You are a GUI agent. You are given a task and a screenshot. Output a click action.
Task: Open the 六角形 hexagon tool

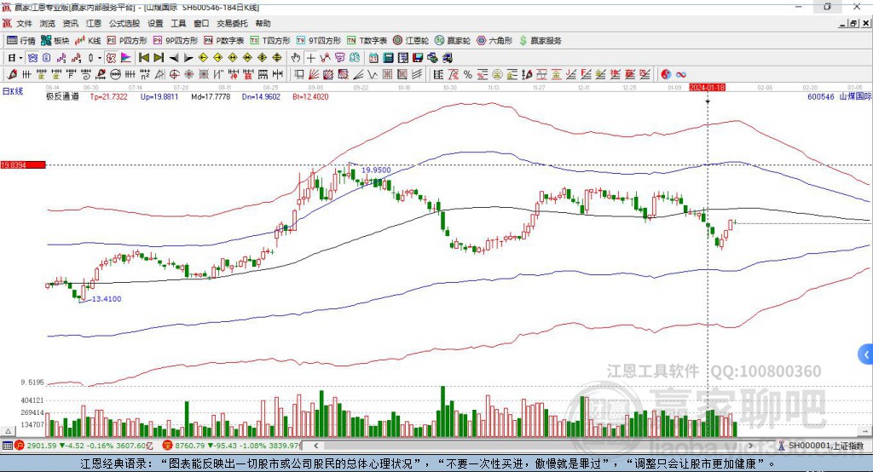494,41
